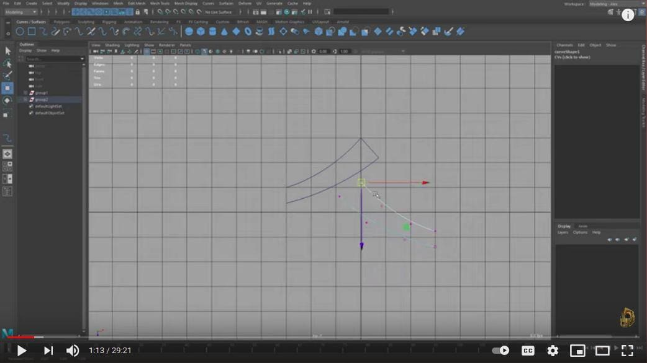Select group2 in the Outliner
The height and width of the screenshot is (363, 647).
point(41,100)
